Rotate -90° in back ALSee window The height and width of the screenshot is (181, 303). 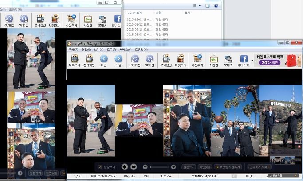[x=9, y=21]
